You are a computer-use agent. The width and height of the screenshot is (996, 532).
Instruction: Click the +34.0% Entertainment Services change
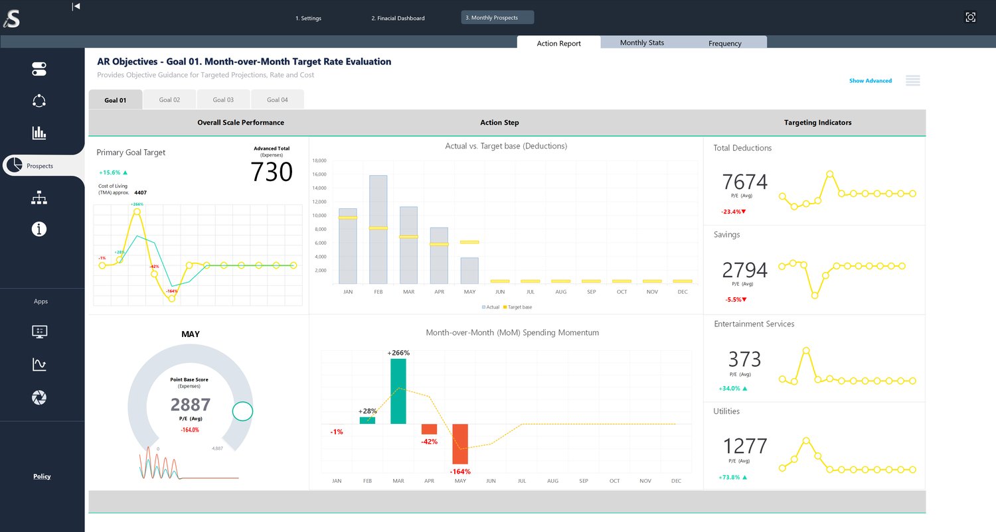pyautogui.click(x=733, y=389)
